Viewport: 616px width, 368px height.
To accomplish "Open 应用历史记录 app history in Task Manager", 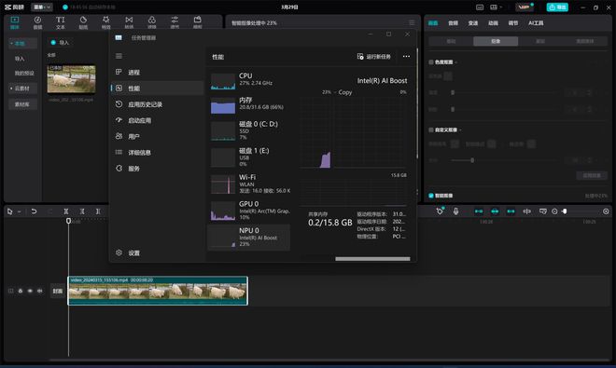I will click(157, 104).
